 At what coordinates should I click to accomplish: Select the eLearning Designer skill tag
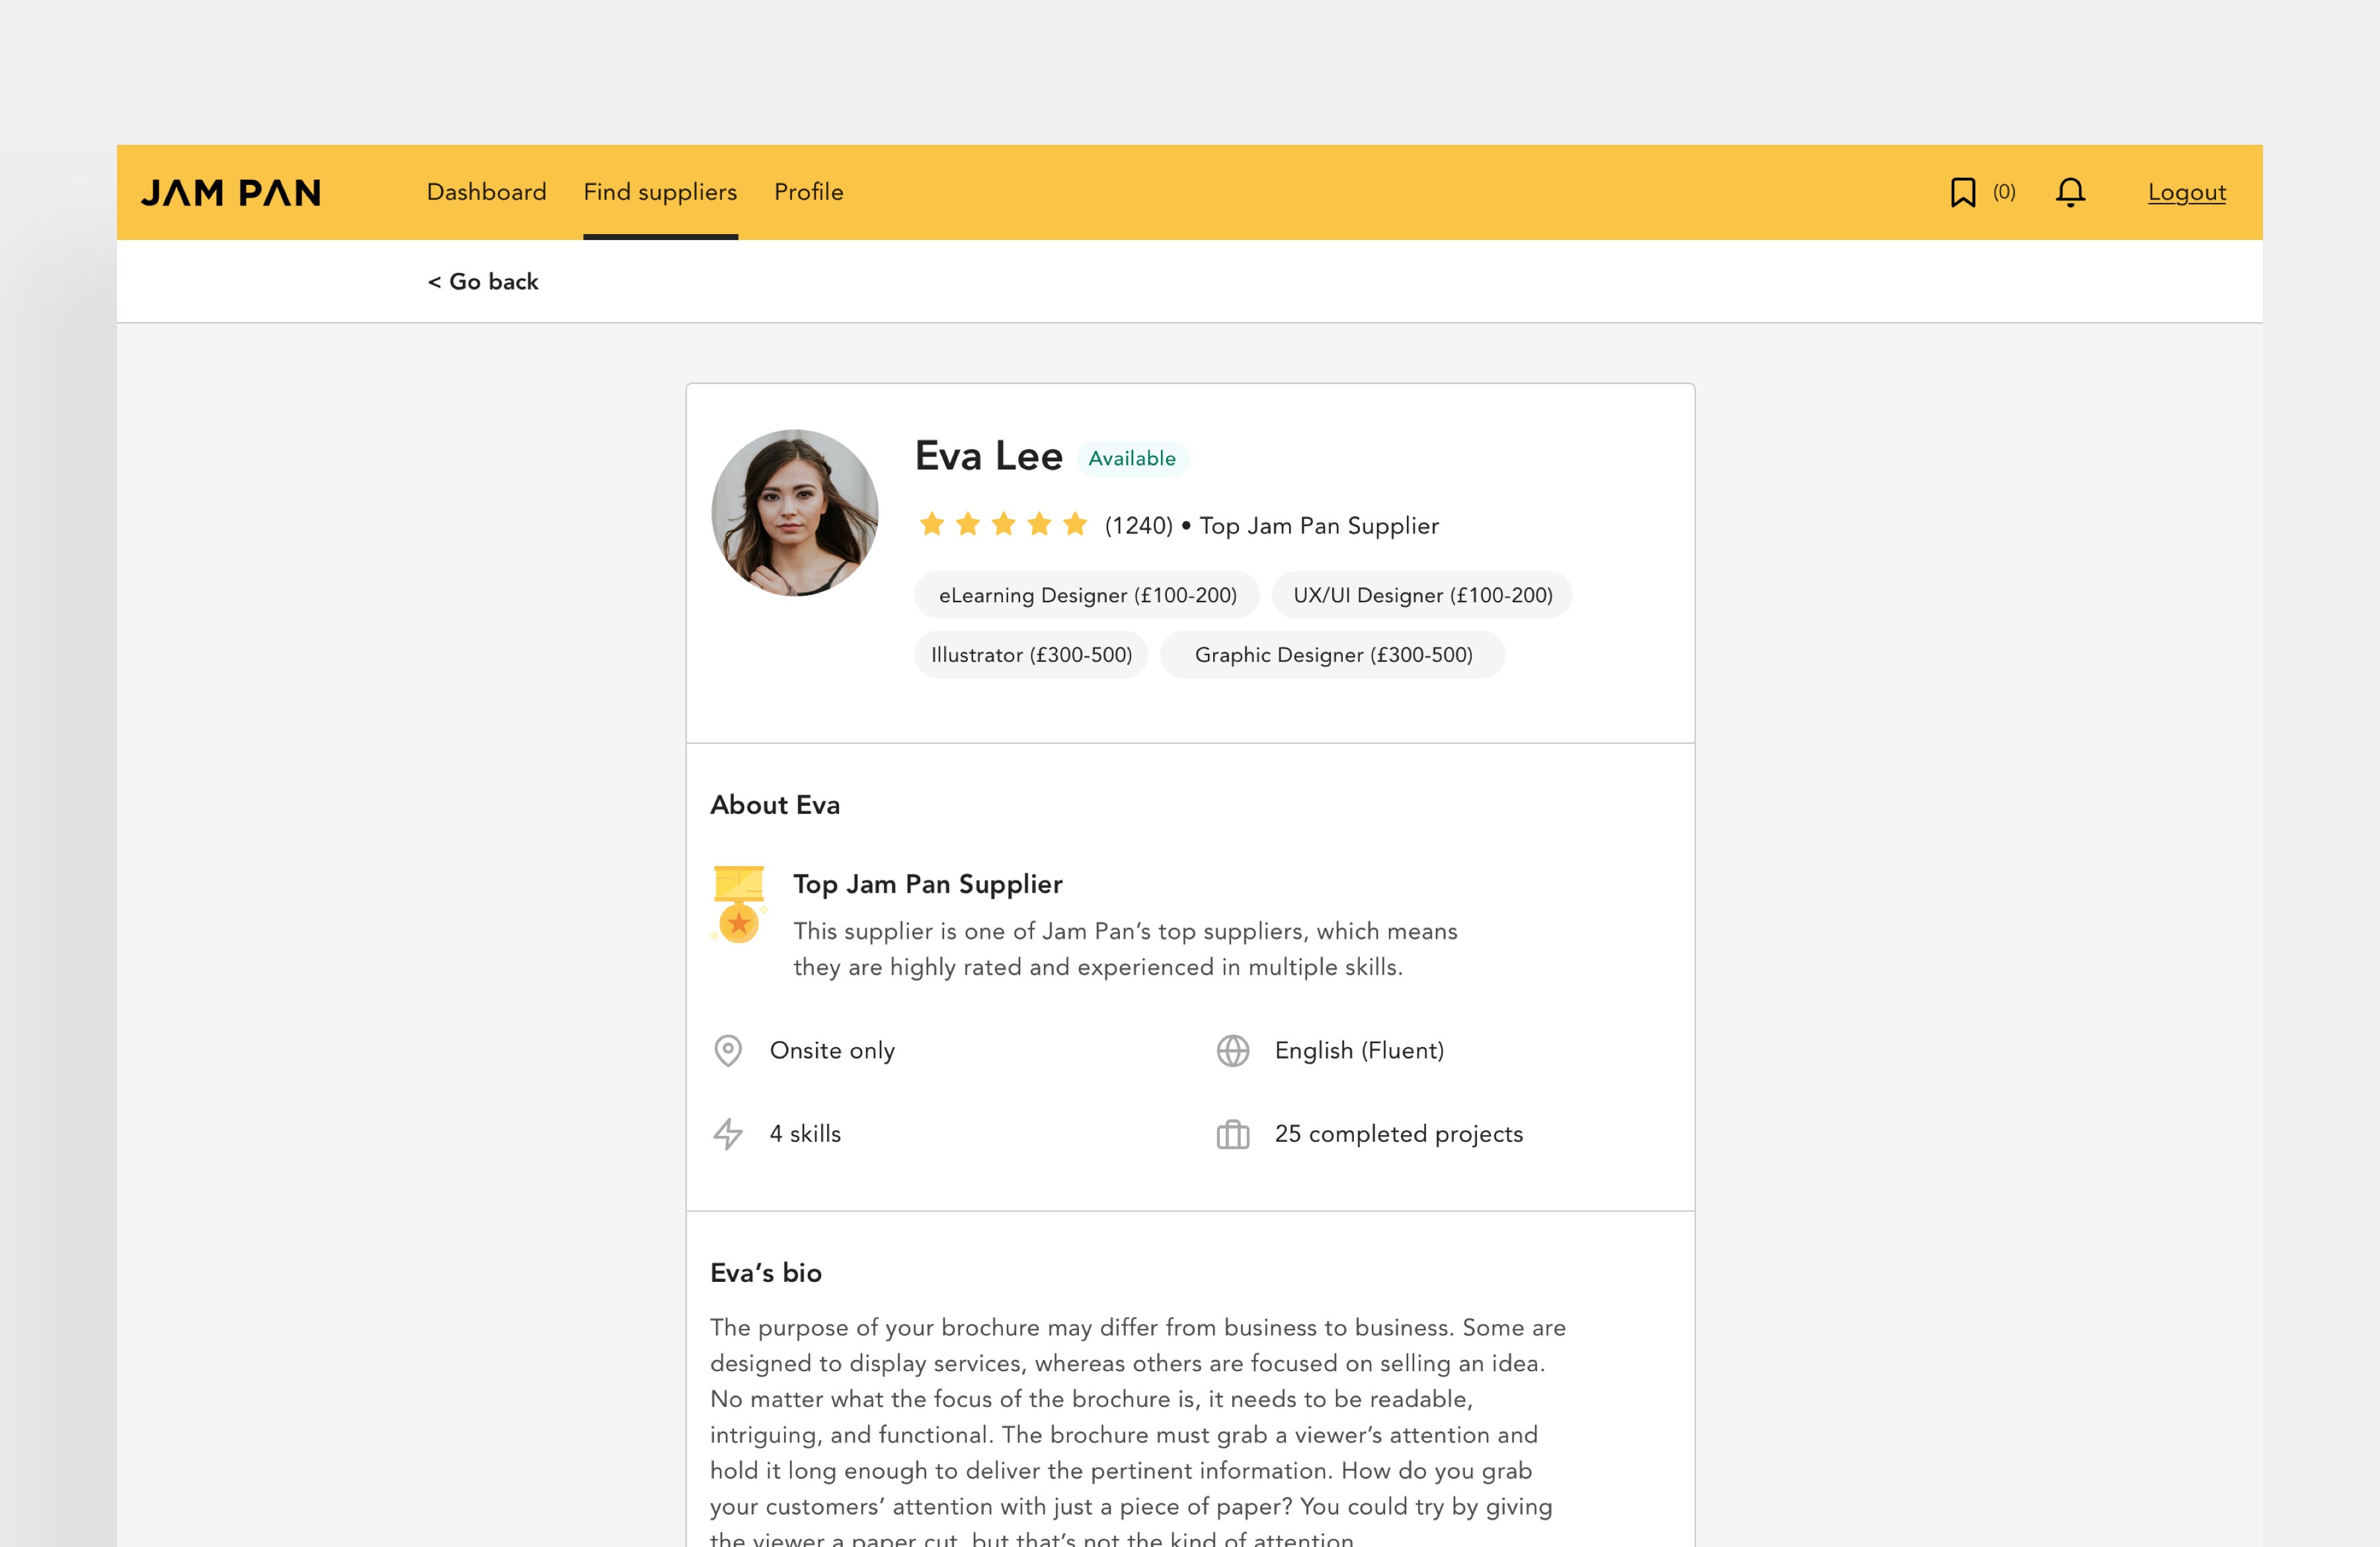1087,595
